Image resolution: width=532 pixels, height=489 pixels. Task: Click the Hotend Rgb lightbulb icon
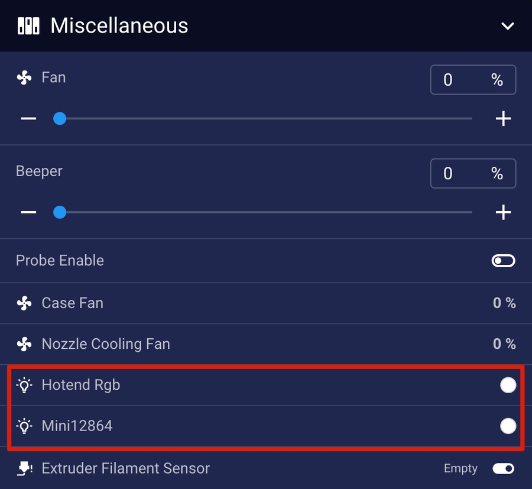24,386
